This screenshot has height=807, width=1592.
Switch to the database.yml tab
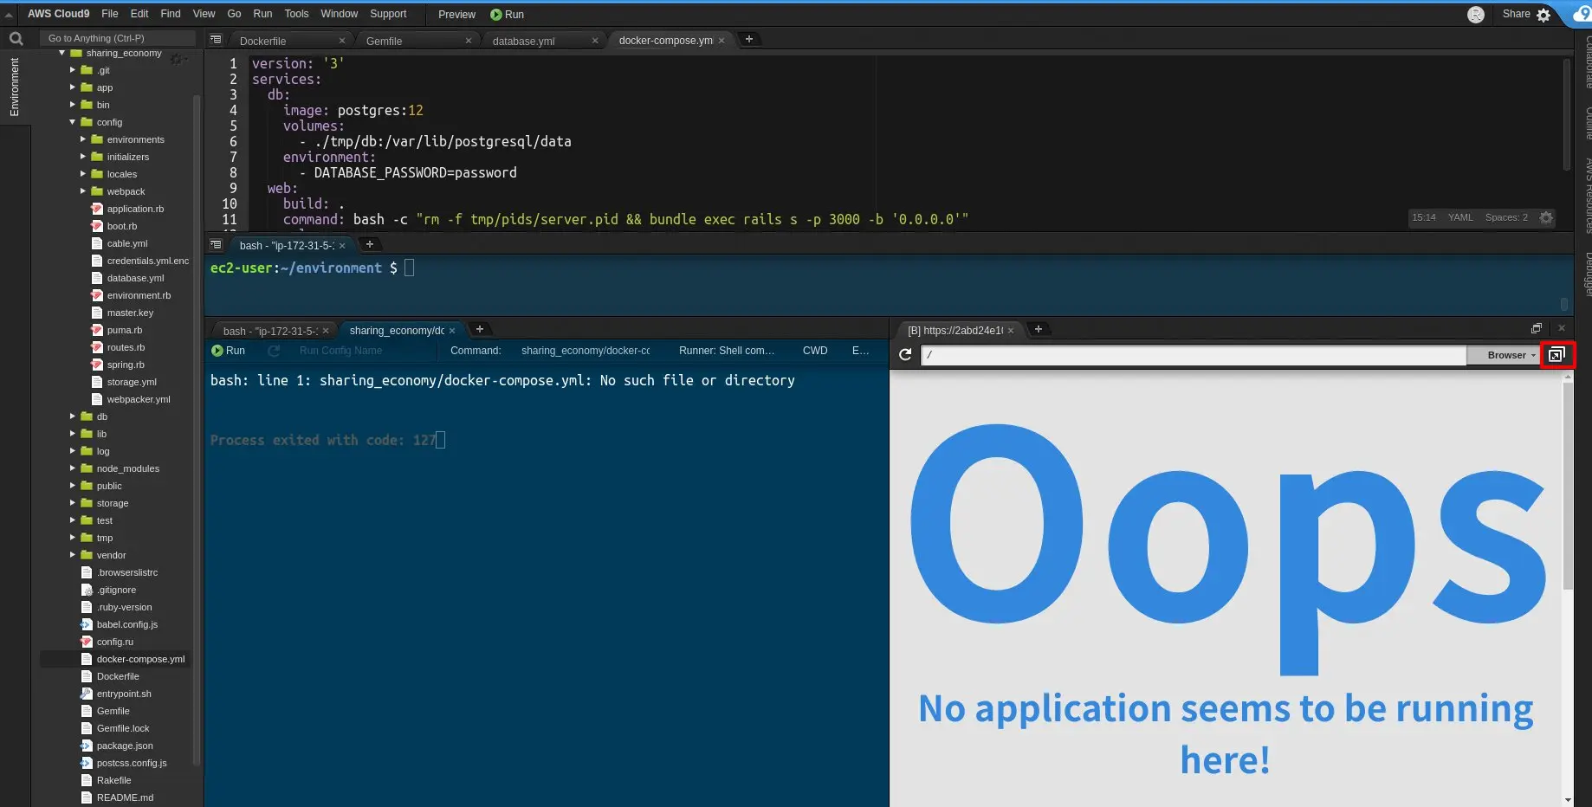point(523,41)
